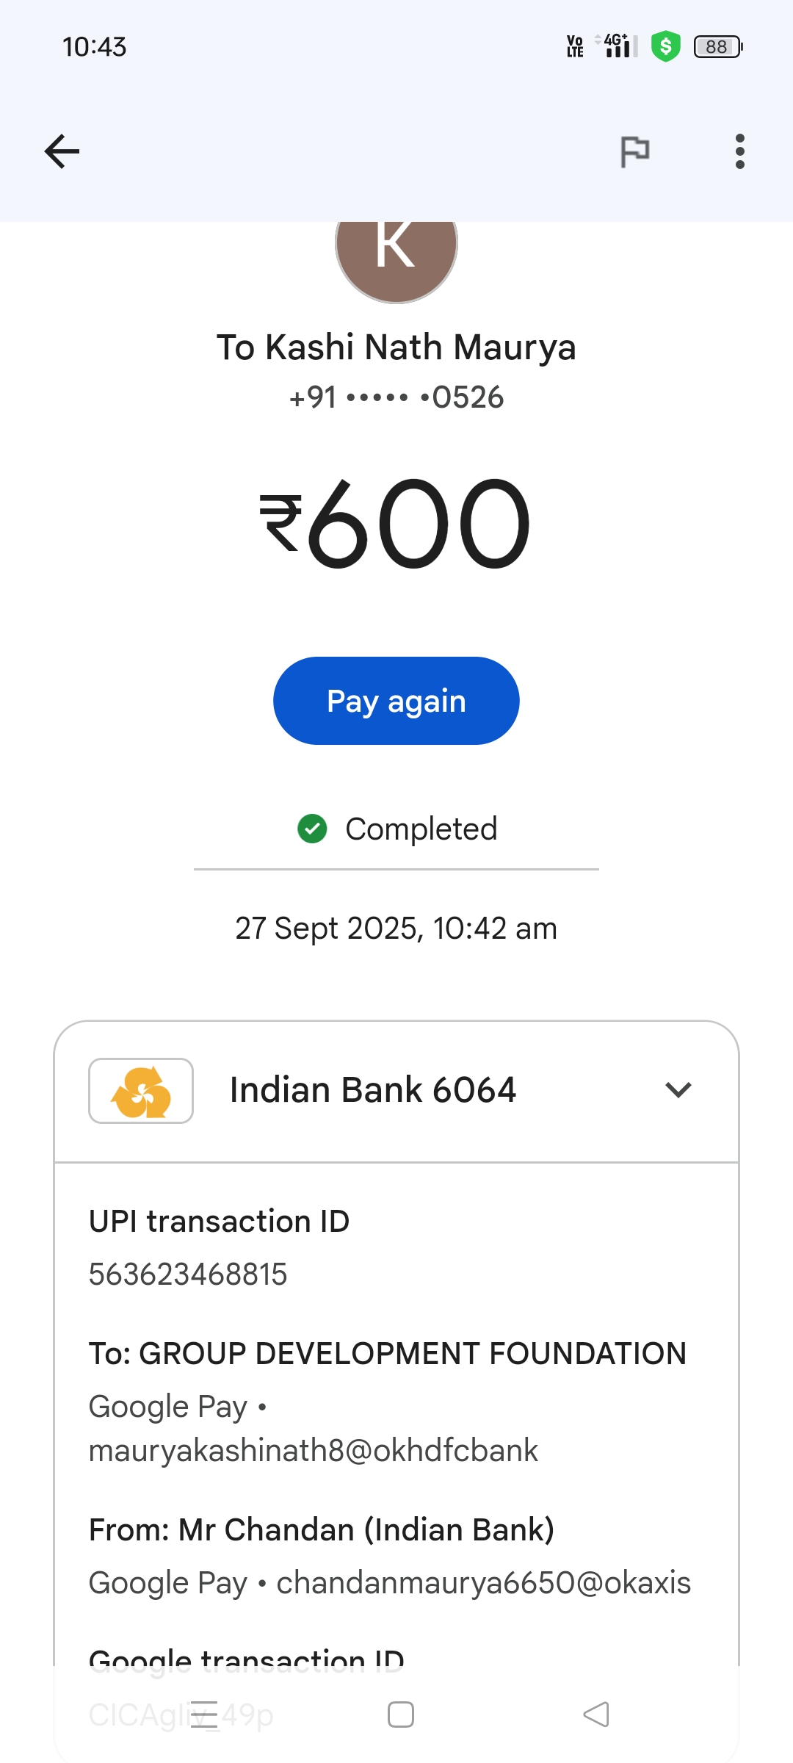Image resolution: width=793 pixels, height=1763 pixels.
Task: Tap the back arrow icon
Action: tap(62, 152)
